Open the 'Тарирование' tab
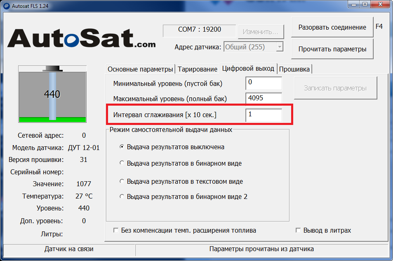 coord(198,69)
